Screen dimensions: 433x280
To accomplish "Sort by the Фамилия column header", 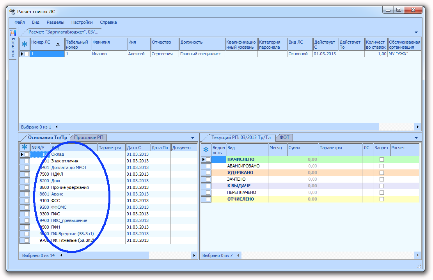I will click(x=109, y=44).
